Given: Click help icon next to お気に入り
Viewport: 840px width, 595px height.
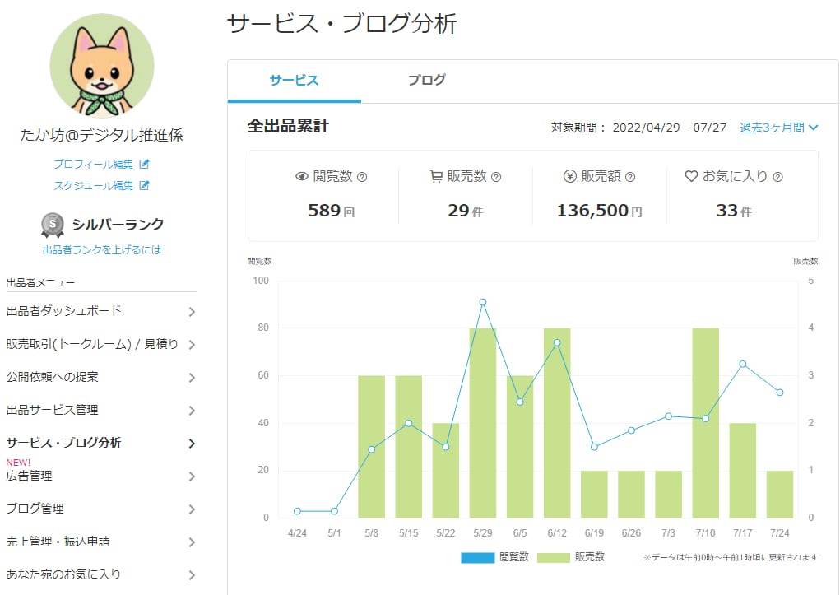Looking at the screenshot, I should coord(778,177).
